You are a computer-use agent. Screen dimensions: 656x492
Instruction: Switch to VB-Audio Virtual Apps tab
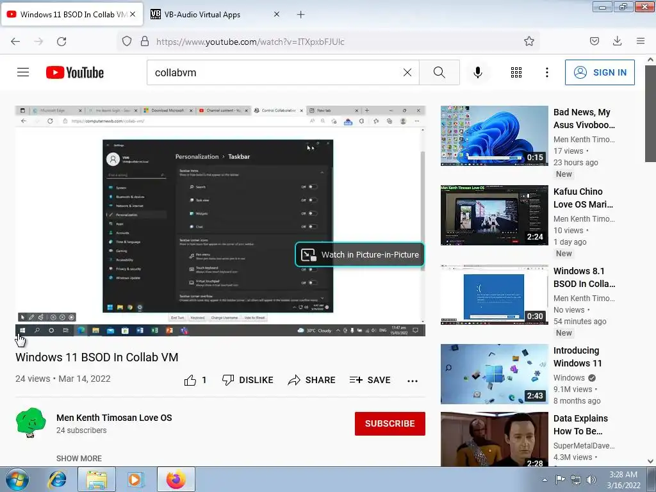[x=215, y=14]
